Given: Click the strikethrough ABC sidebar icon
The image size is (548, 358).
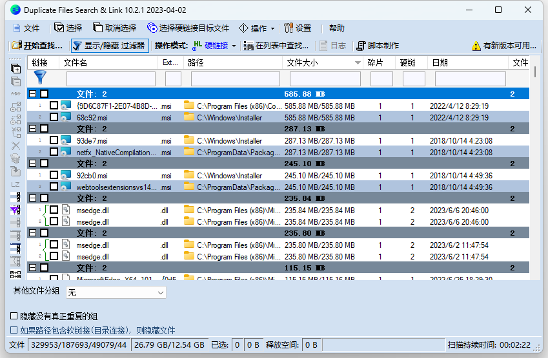Looking at the screenshot, I should pos(15,94).
